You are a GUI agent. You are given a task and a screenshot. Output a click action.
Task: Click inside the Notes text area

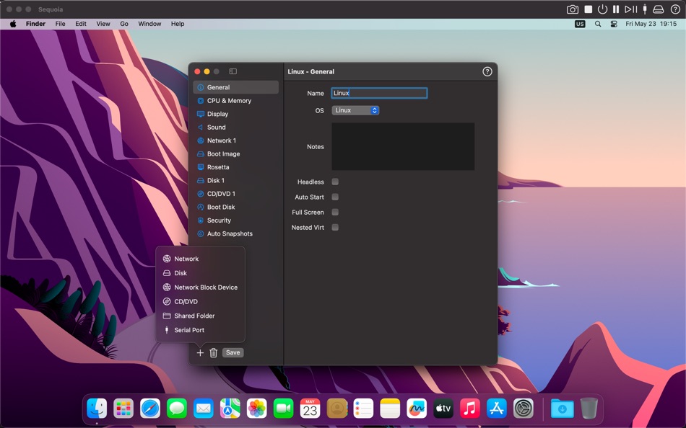point(402,146)
